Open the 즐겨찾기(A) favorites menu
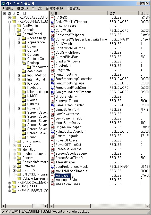 point(54,8)
